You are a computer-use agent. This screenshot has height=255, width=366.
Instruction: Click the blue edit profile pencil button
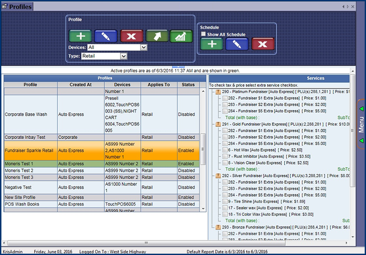[105, 36]
